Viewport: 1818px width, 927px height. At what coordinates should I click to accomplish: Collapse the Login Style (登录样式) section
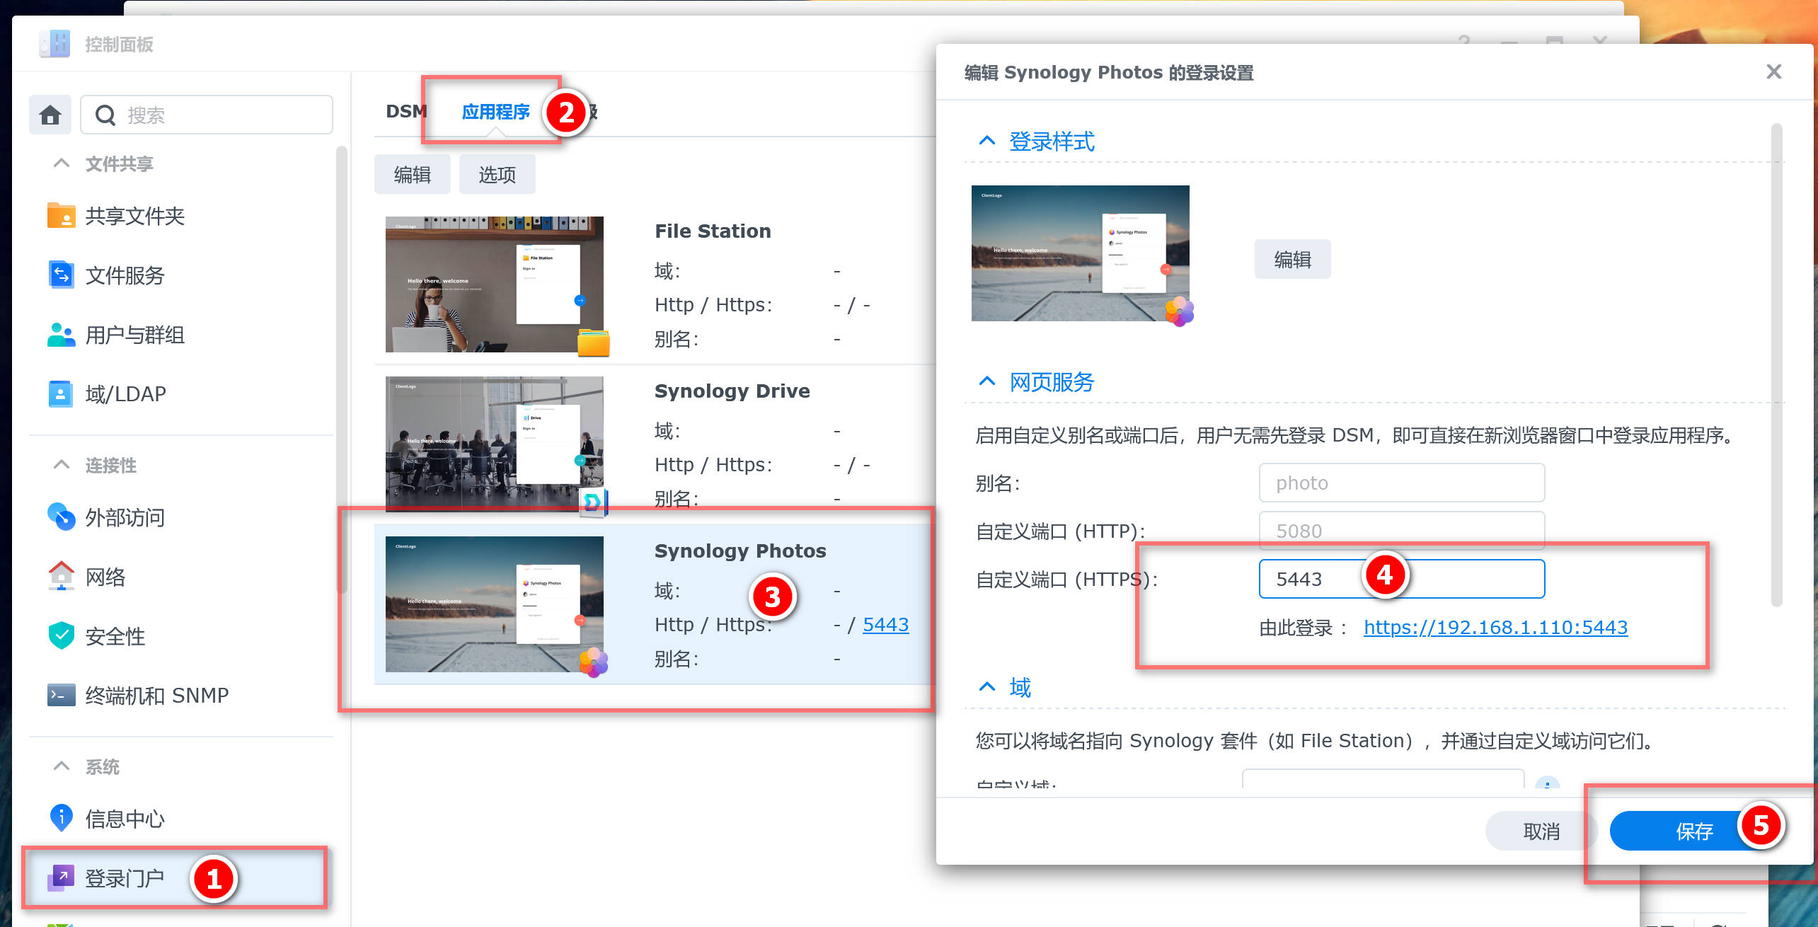(987, 141)
